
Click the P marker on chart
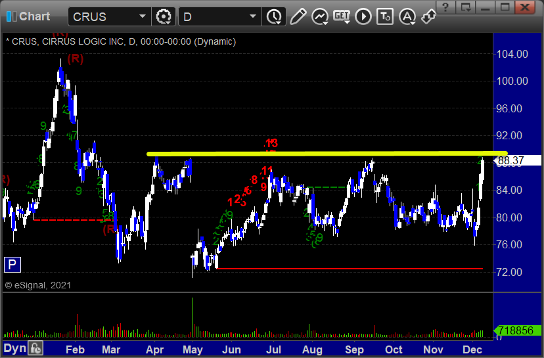pos(12,265)
